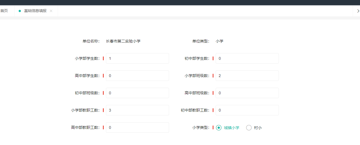Click the 小学部教职工数 input field
The image size is (360, 145).
coord(137,110)
